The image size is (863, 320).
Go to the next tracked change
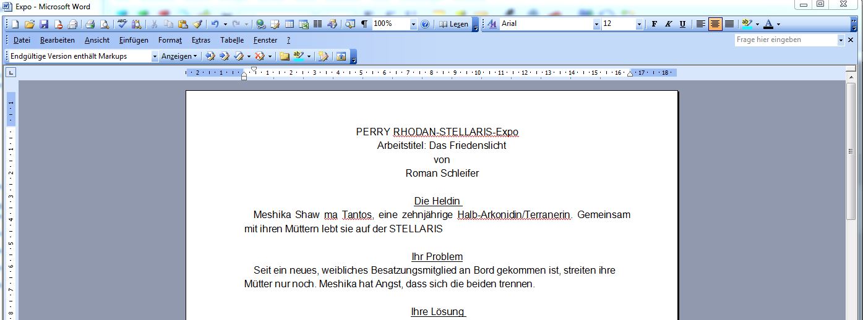tap(225, 56)
